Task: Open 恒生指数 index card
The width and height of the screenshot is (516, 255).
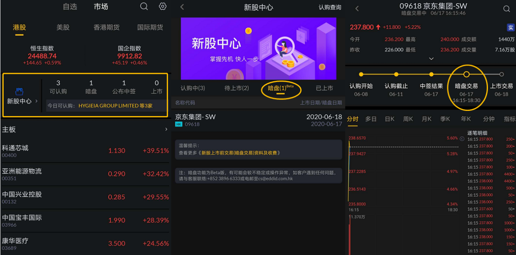Action: click(42, 55)
